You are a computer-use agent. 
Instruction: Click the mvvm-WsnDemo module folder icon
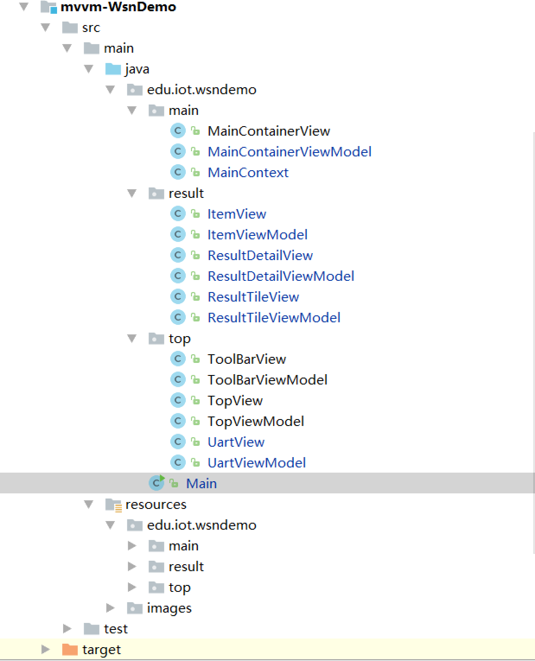(x=49, y=7)
